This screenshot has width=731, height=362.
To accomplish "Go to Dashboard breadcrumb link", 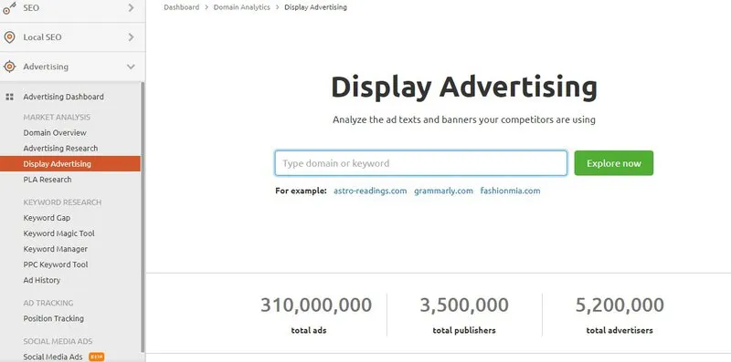I will click(x=181, y=7).
